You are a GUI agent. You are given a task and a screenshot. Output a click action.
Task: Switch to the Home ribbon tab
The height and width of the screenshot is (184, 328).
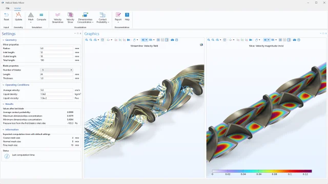click(17, 8)
